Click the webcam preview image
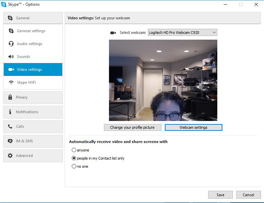Image resolution: width=264 pixels, height=203 pixels. coord(163,80)
